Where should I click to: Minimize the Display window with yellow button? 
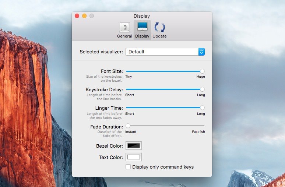(84, 16)
